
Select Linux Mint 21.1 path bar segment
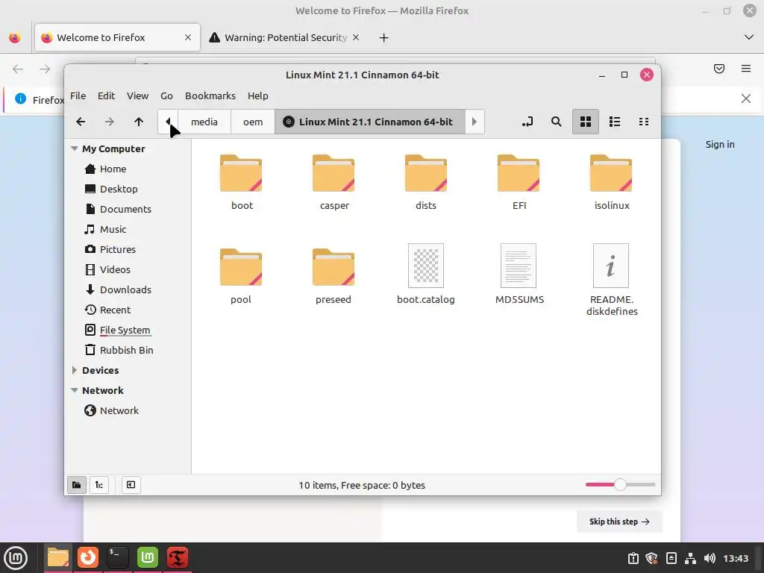tap(370, 122)
